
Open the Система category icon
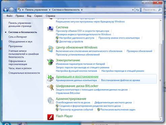[x=51, y=29]
